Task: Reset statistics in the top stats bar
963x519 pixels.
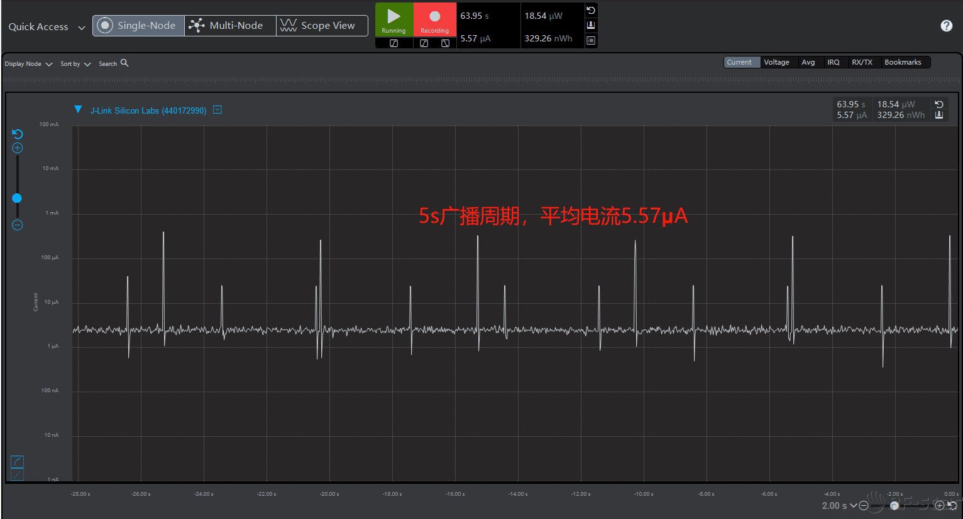Action: [x=591, y=11]
